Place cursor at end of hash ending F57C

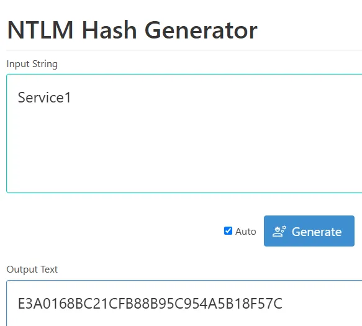click(x=283, y=304)
